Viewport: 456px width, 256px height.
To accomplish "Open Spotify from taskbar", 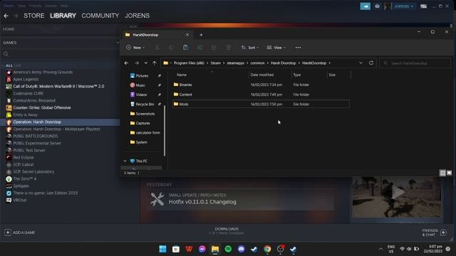I will point(228,249).
